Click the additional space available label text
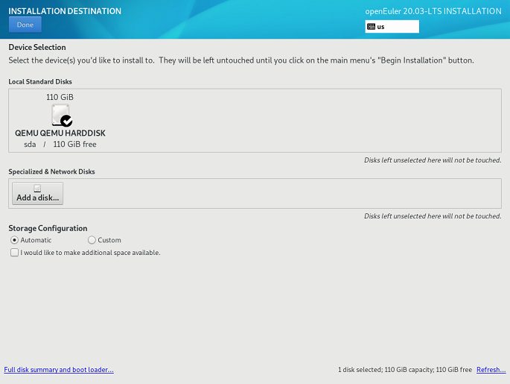The height and width of the screenshot is (384, 510). [x=90, y=253]
